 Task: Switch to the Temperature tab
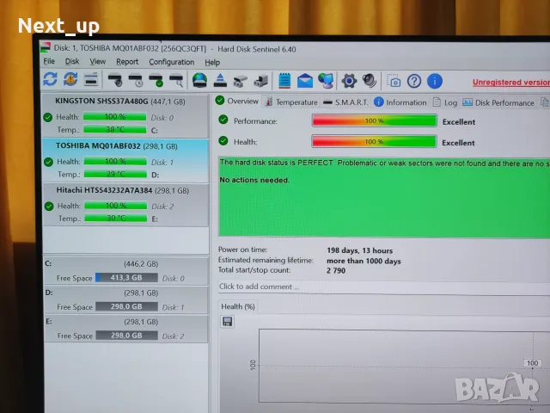tap(291, 102)
